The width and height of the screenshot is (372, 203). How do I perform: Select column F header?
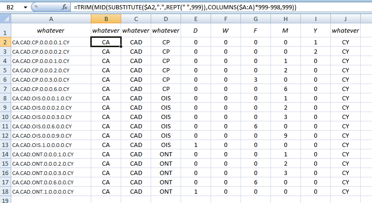pyautogui.click(x=226, y=19)
